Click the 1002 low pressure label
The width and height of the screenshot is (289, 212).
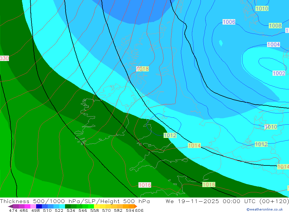(279, 73)
